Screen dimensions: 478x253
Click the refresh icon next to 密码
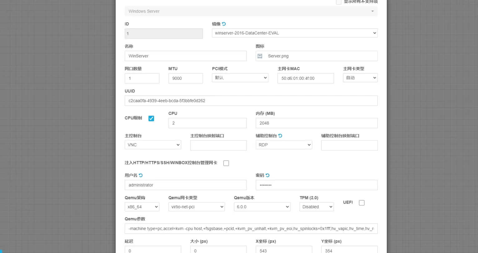click(267, 175)
